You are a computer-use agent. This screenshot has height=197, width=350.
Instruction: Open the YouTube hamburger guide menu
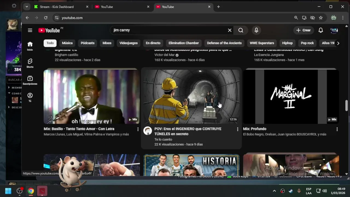pos(30,30)
